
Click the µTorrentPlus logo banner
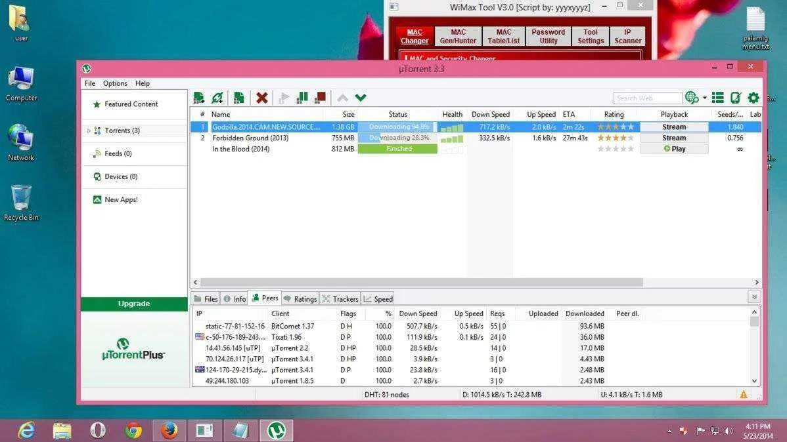[133, 350]
